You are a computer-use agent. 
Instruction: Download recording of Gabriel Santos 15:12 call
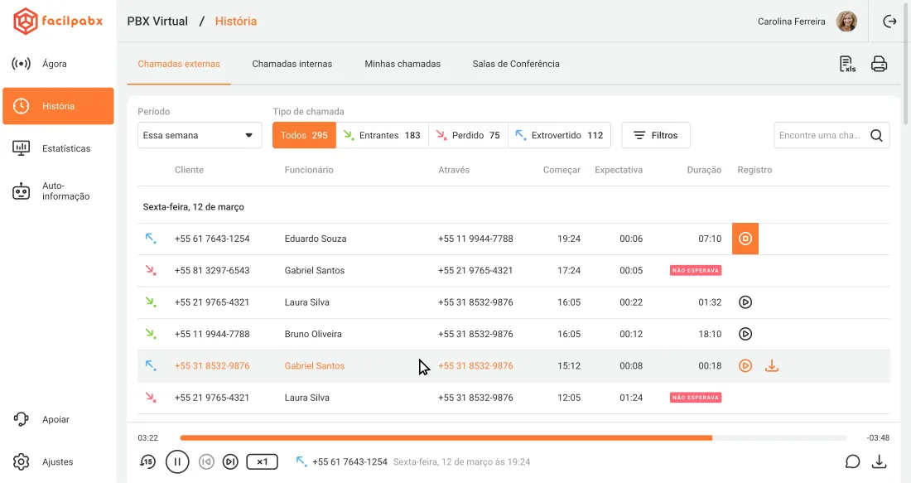click(772, 365)
